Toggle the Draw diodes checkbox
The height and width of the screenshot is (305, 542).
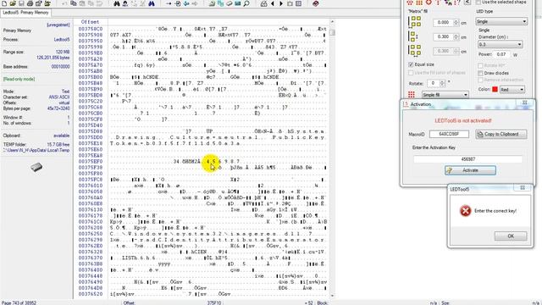click(480, 73)
